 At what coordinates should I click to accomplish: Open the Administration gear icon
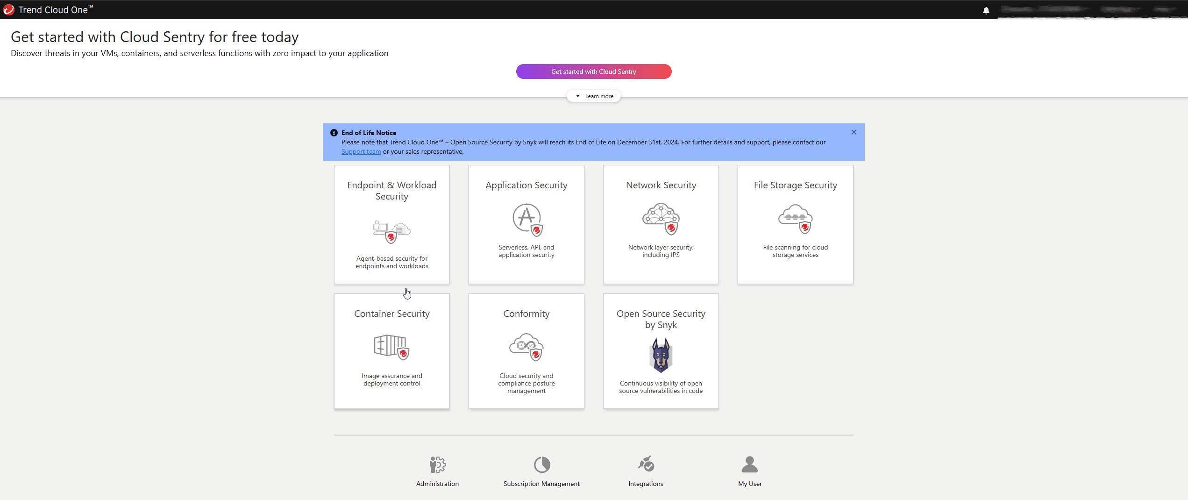(x=437, y=464)
